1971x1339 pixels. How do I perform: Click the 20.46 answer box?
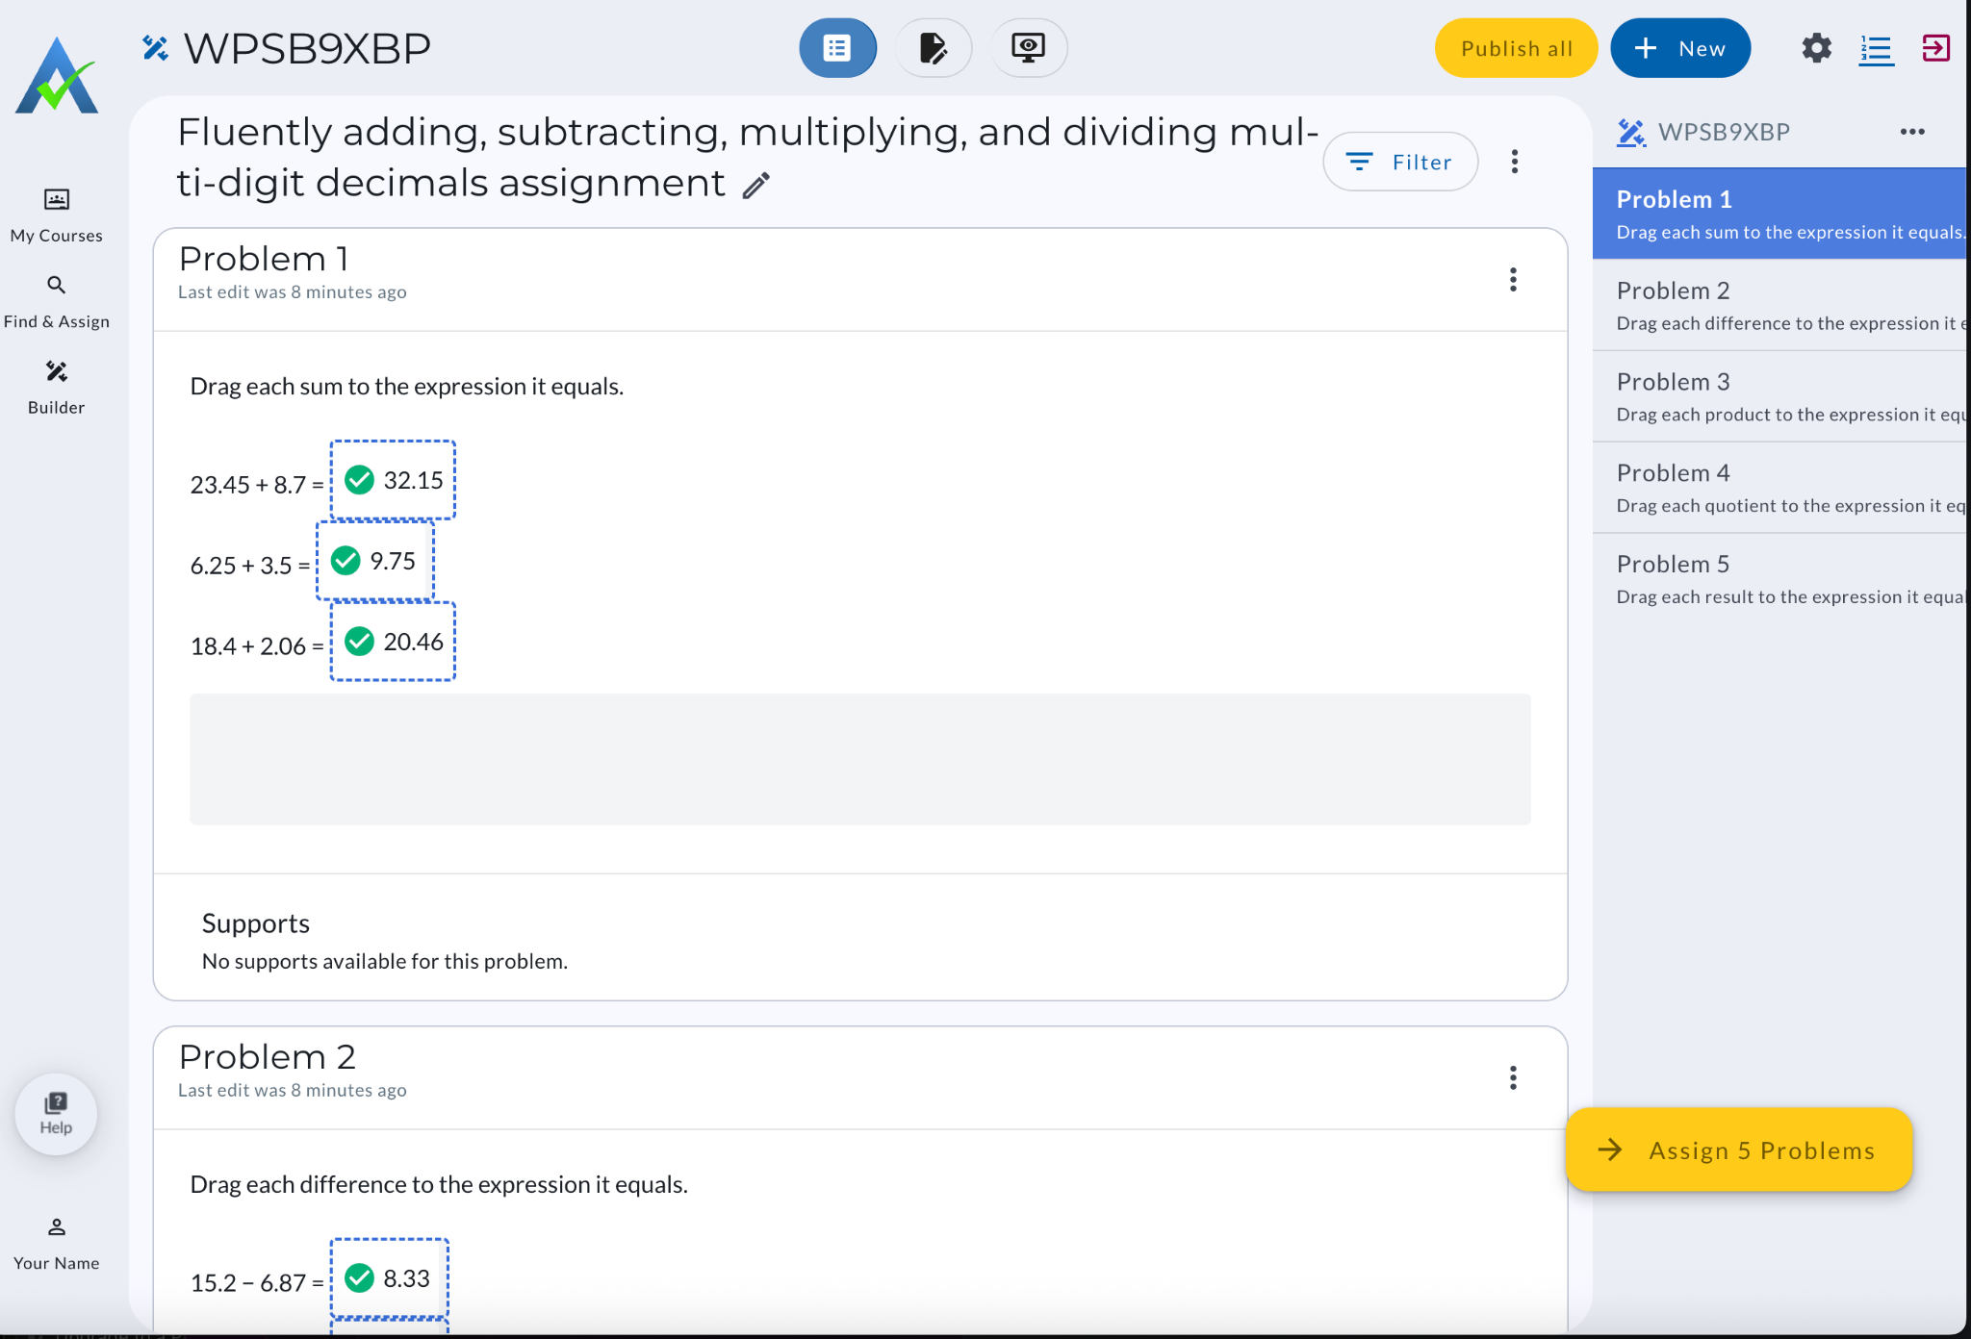pyautogui.click(x=393, y=642)
